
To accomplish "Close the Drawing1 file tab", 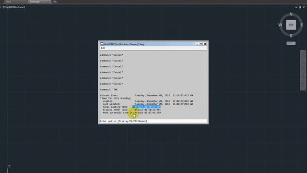I will pyautogui.click(x=48, y=2).
